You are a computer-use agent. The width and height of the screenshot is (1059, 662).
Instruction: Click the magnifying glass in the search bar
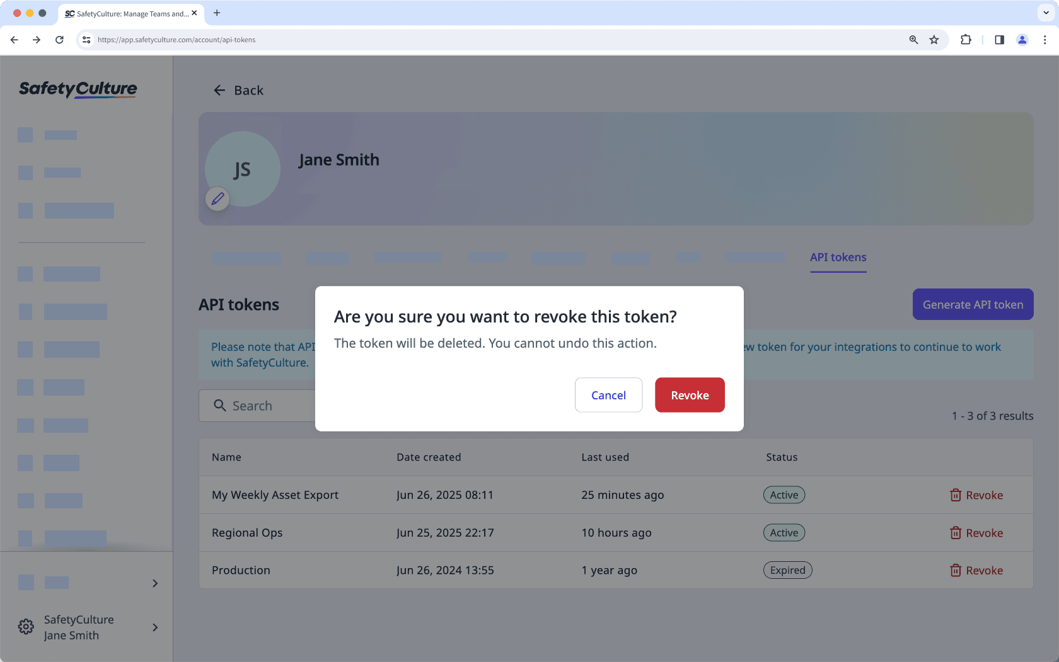219,406
